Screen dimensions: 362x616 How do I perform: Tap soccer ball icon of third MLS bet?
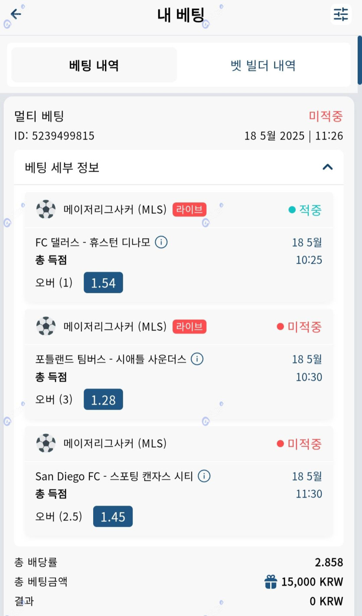tap(46, 443)
